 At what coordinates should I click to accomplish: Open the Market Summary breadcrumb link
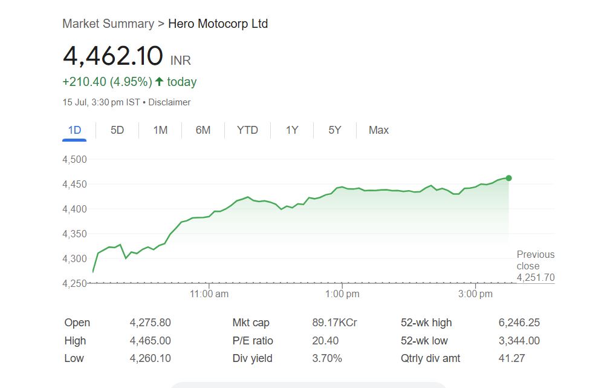coord(108,24)
